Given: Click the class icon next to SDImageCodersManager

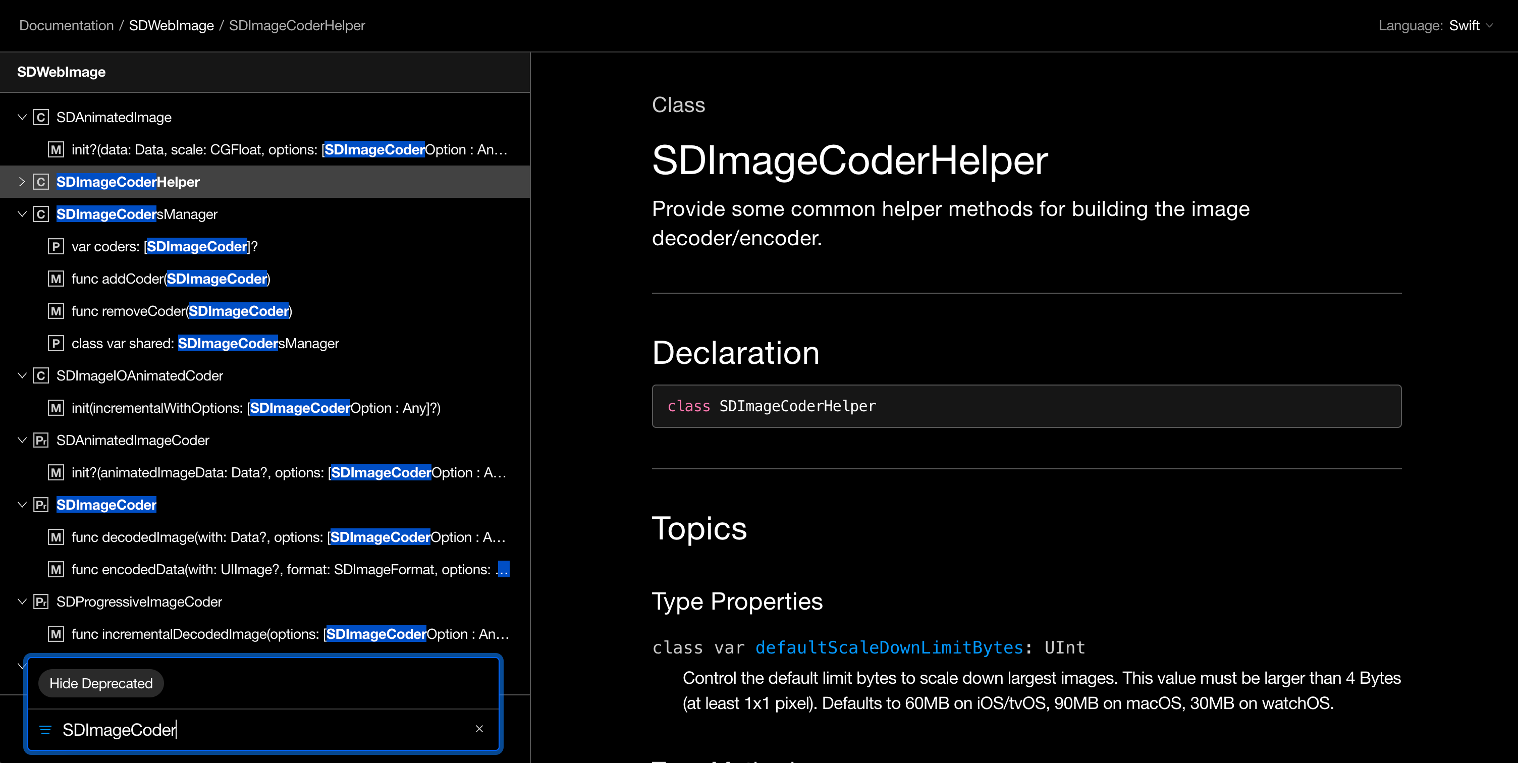Looking at the screenshot, I should point(40,214).
